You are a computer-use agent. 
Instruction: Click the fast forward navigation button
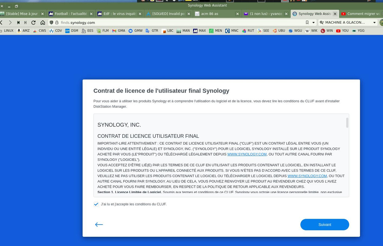[x=25, y=22]
